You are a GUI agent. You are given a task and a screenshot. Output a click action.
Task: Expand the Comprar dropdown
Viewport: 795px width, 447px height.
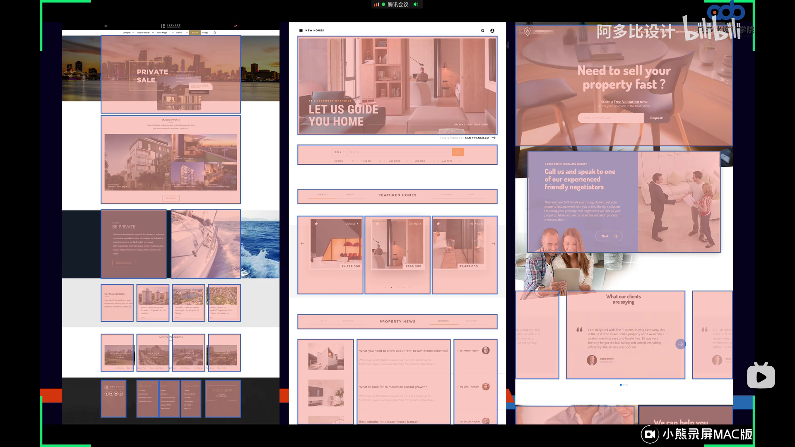(128, 33)
